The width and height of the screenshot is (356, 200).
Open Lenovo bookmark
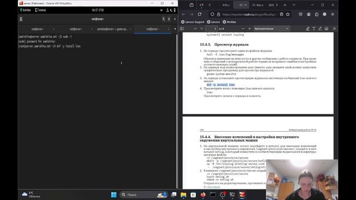(214, 22)
